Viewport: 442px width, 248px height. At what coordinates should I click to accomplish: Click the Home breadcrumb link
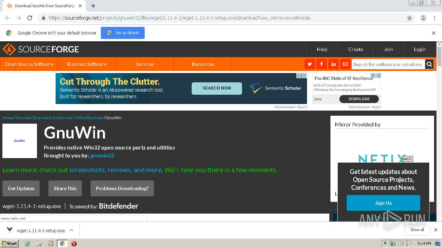[x=8, y=118]
